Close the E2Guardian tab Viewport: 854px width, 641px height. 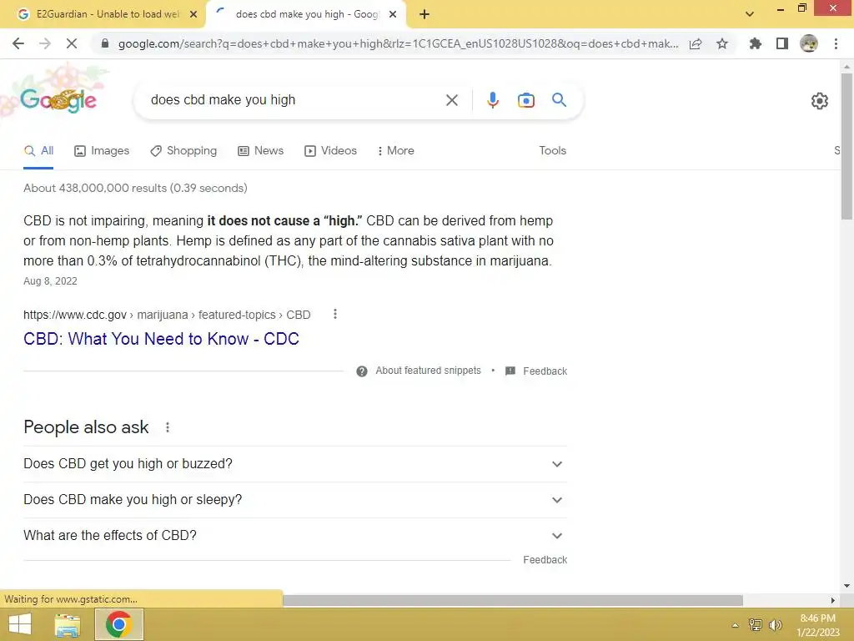click(x=193, y=14)
